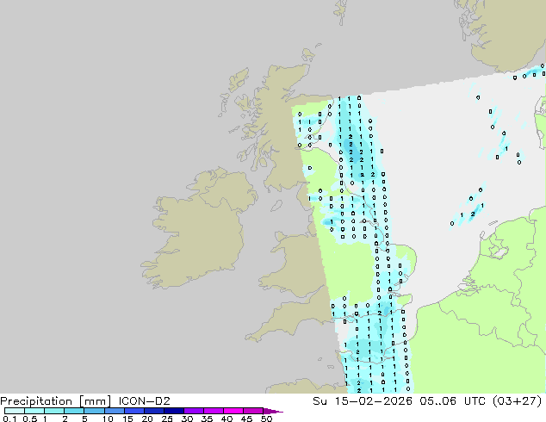Viewport: 546px width, 422px height.
Task: Click the 'Precipitation [mm]' title text
Action: (56, 401)
